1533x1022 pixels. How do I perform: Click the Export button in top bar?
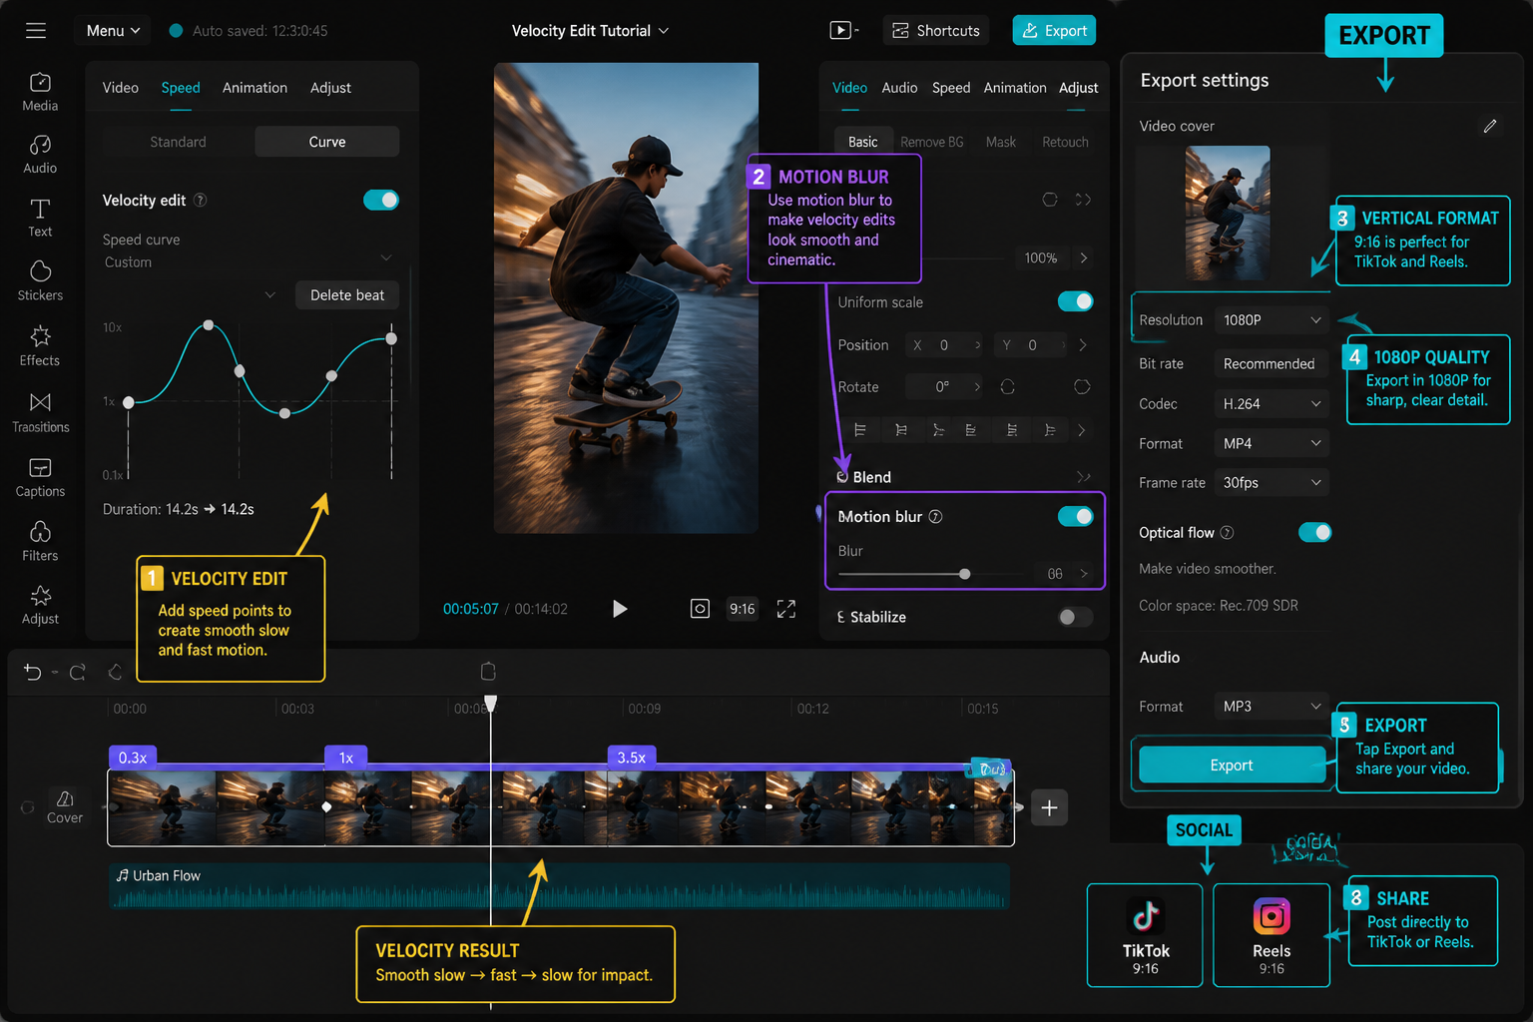[1054, 30]
